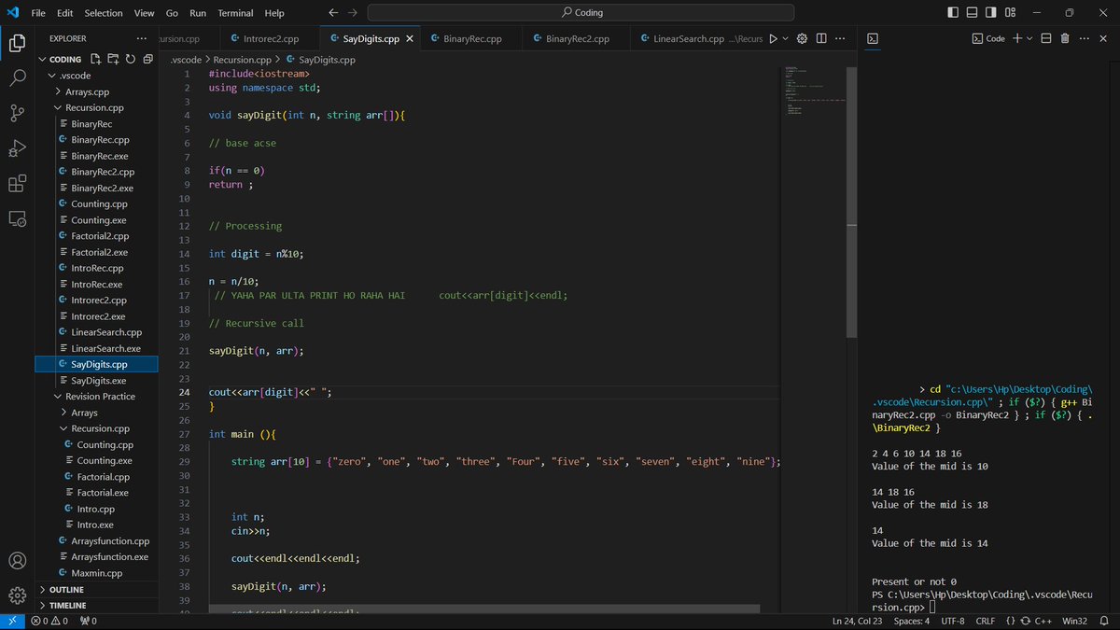The height and width of the screenshot is (630, 1120).
Task: Open Arraysfunction.cpp in Explorer
Action: tap(109, 541)
